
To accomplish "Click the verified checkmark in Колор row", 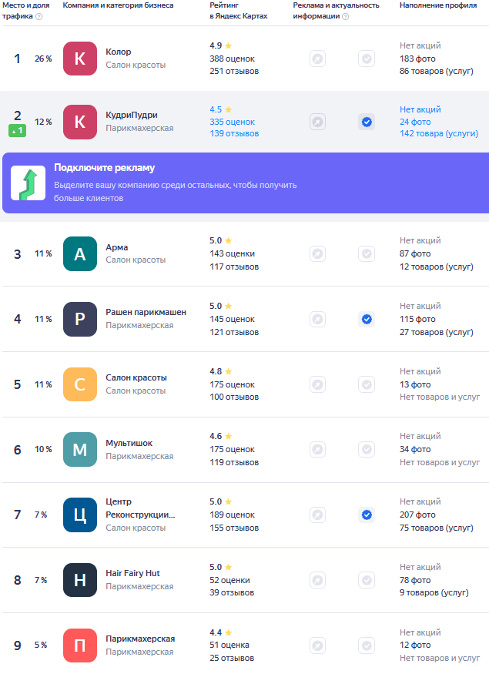I will (367, 59).
